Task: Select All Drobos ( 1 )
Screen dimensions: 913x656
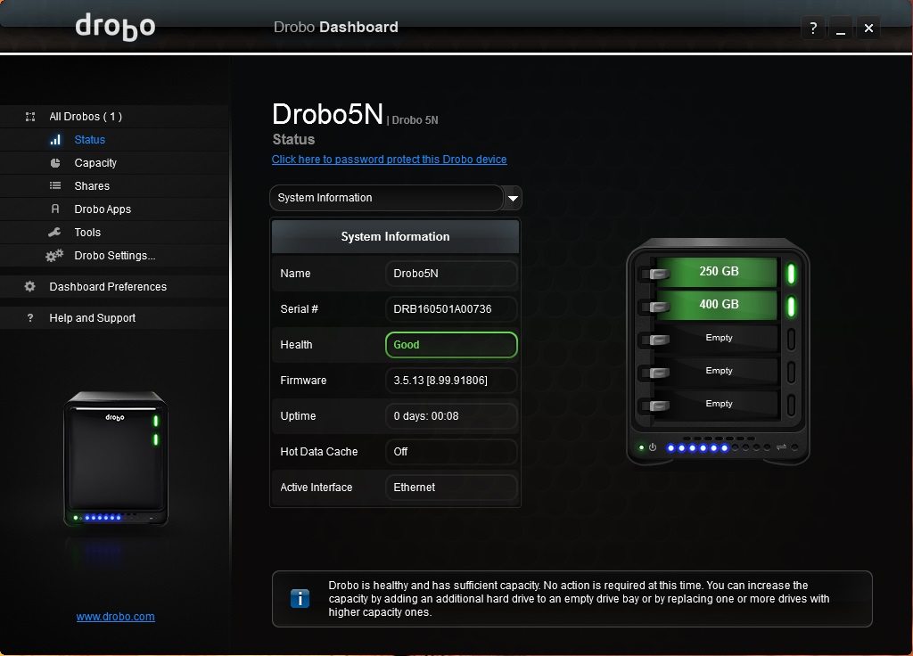Action: (x=86, y=117)
